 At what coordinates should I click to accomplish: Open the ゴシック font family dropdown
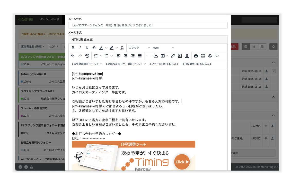(139, 48)
